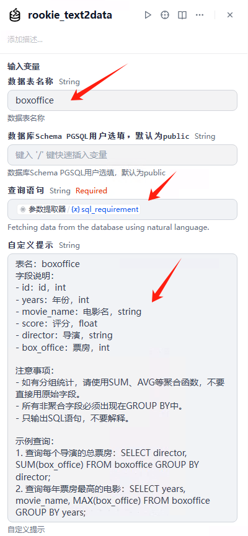Click the red Required label

pyautogui.click(x=91, y=191)
